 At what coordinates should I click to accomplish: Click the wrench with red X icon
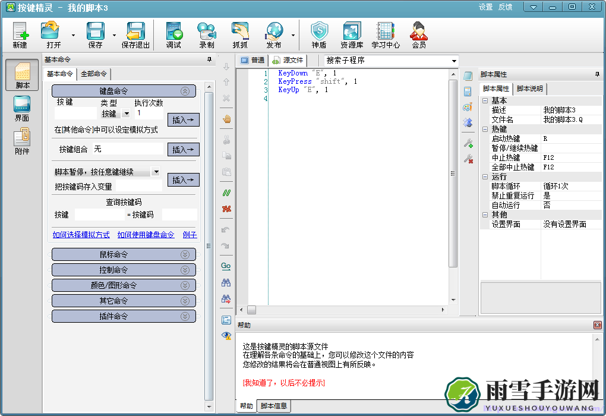(468, 159)
